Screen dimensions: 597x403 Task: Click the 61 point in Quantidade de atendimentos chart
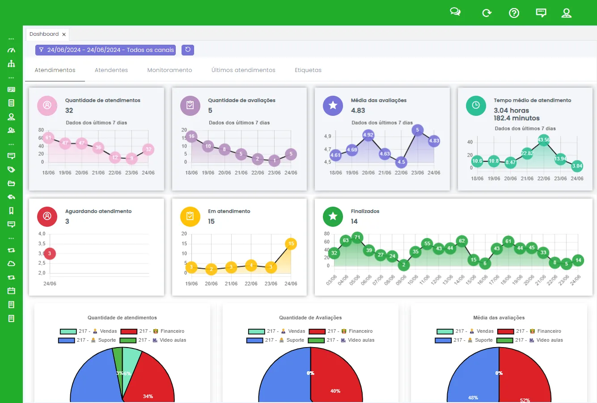(x=48, y=138)
